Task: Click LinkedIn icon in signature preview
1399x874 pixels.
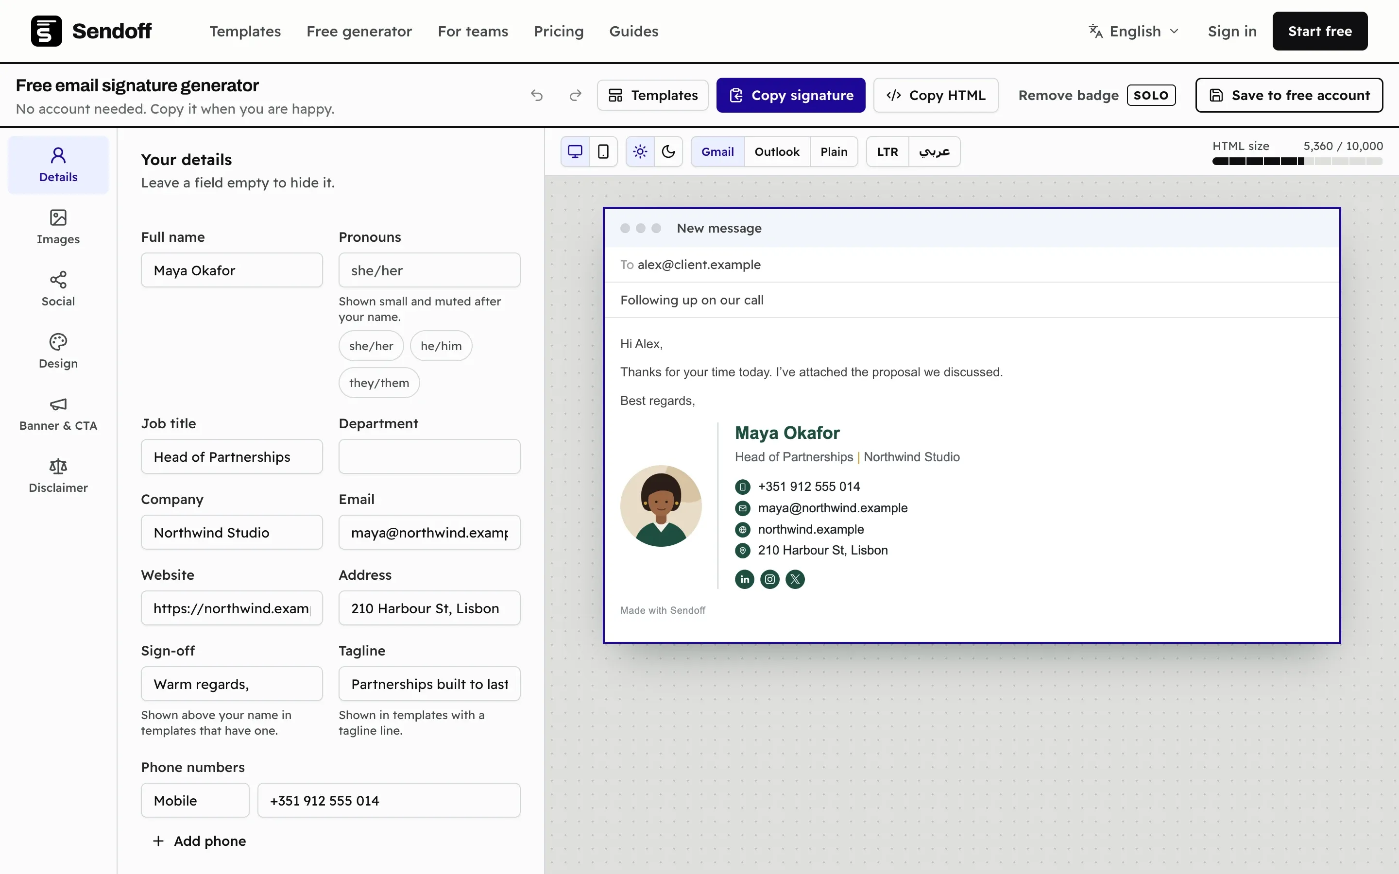Action: [745, 579]
